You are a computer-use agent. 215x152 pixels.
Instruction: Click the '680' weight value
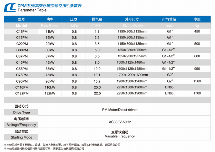[197, 56]
